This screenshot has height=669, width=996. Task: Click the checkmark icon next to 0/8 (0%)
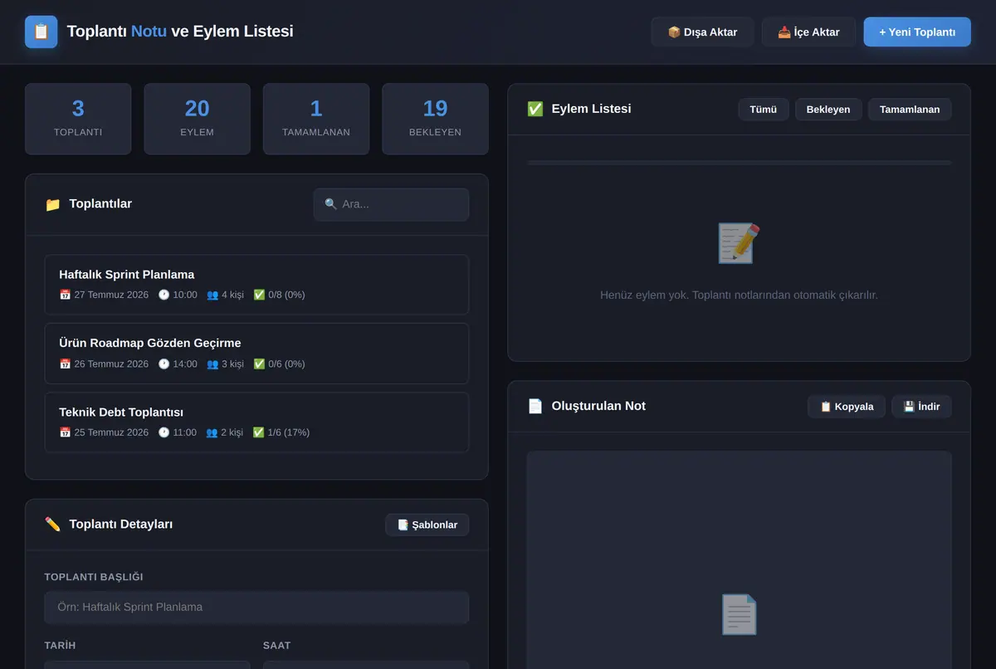pos(259,295)
